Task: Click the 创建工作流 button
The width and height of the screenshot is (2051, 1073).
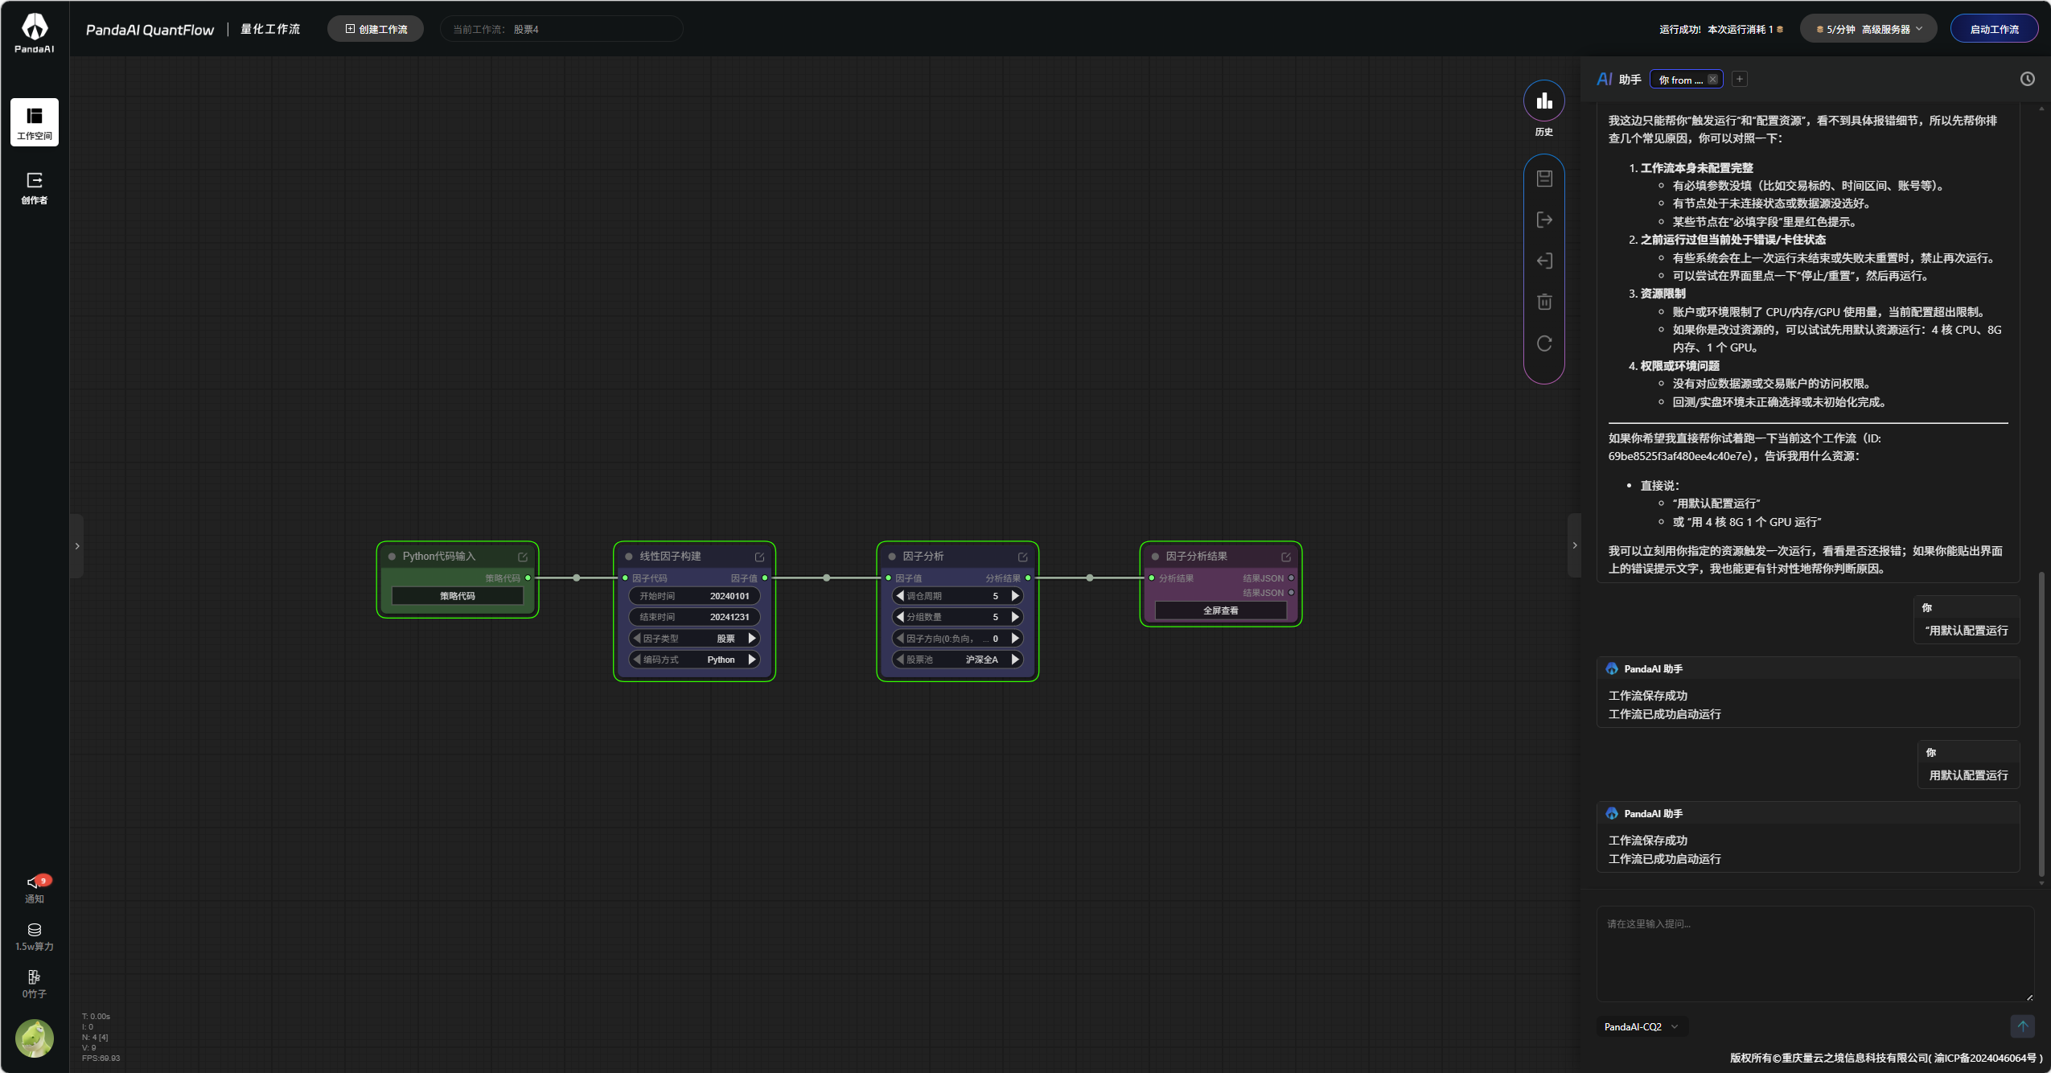Action: tap(376, 29)
